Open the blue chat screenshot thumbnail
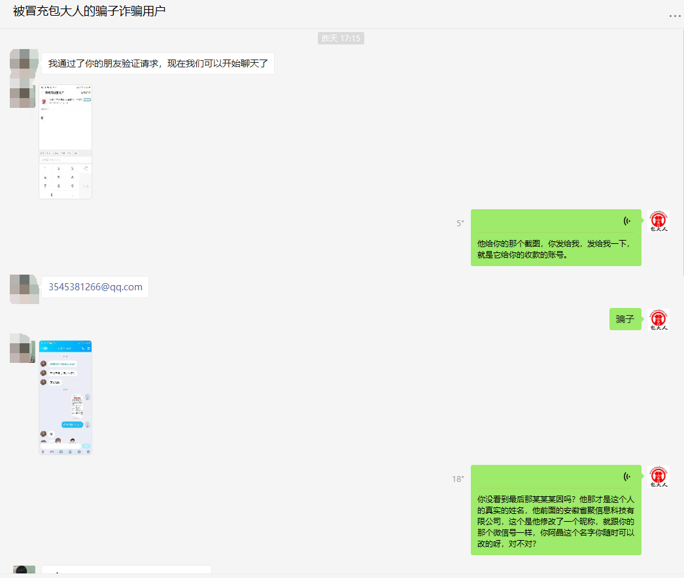The width and height of the screenshot is (684, 578). point(65,397)
